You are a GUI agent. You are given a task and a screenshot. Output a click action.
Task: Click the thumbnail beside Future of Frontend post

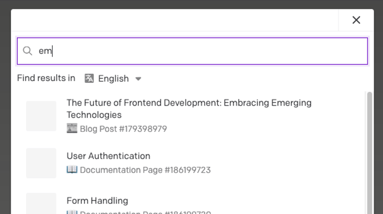pos(41,116)
